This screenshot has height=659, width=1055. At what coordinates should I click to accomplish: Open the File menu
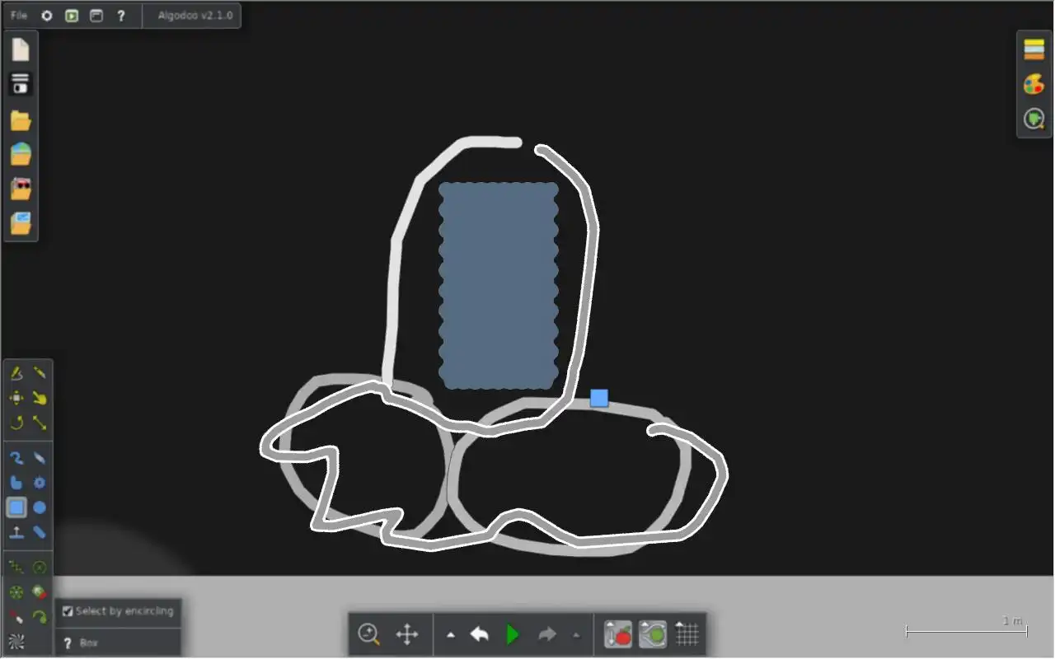click(x=19, y=16)
